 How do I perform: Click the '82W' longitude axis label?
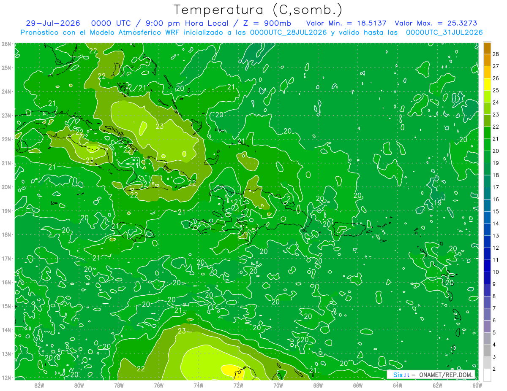pos(39,385)
